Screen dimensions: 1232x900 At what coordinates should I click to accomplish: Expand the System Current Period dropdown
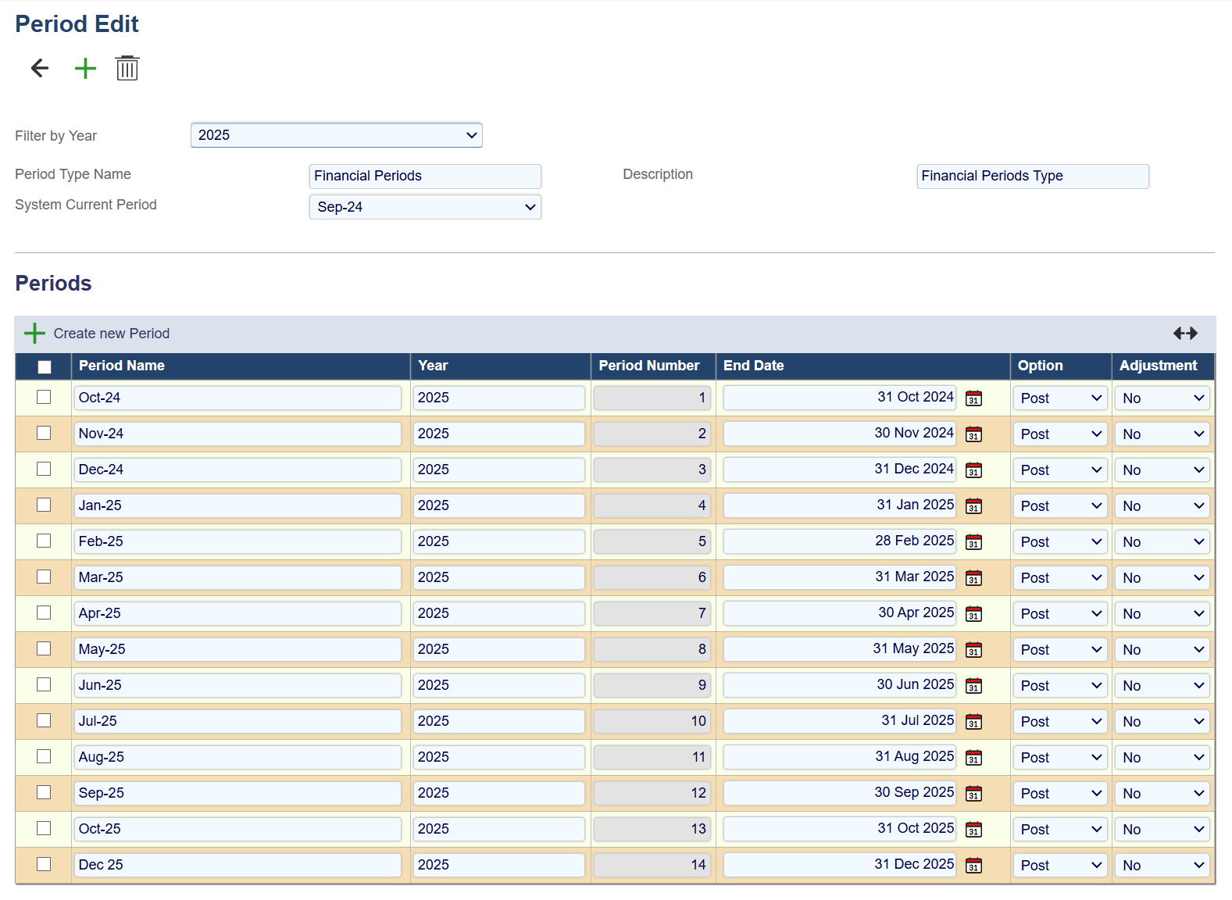[x=425, y=207]
